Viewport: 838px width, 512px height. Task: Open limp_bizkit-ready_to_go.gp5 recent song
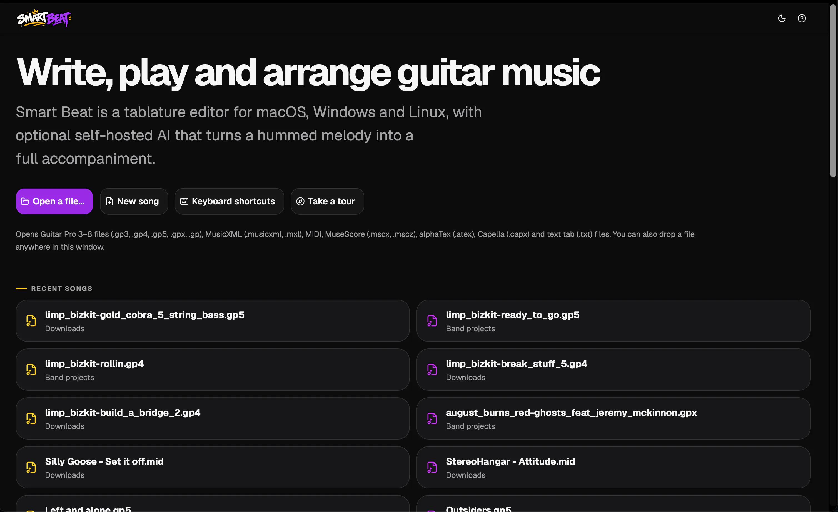pos(613,321)
